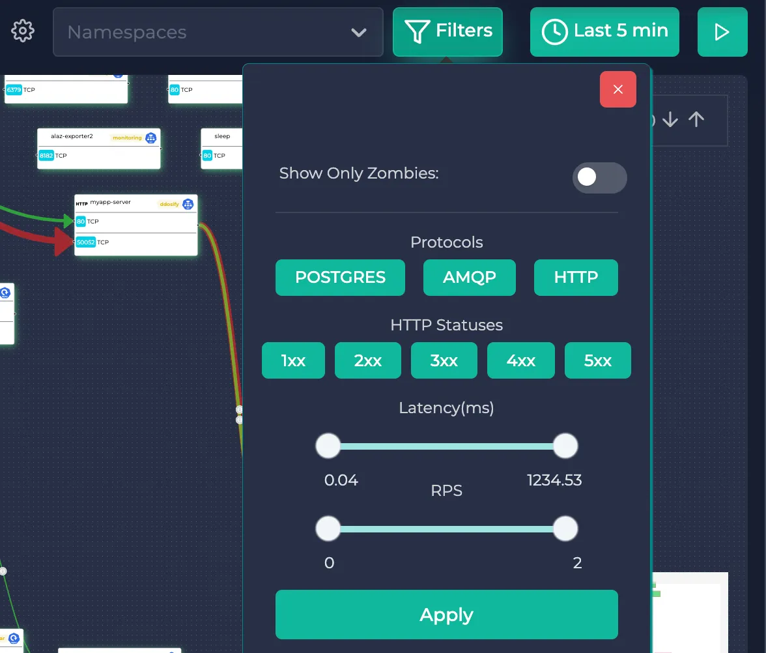Click the Namespaces dropdown chevron
766x653 pixels.
tap(358, 33)
